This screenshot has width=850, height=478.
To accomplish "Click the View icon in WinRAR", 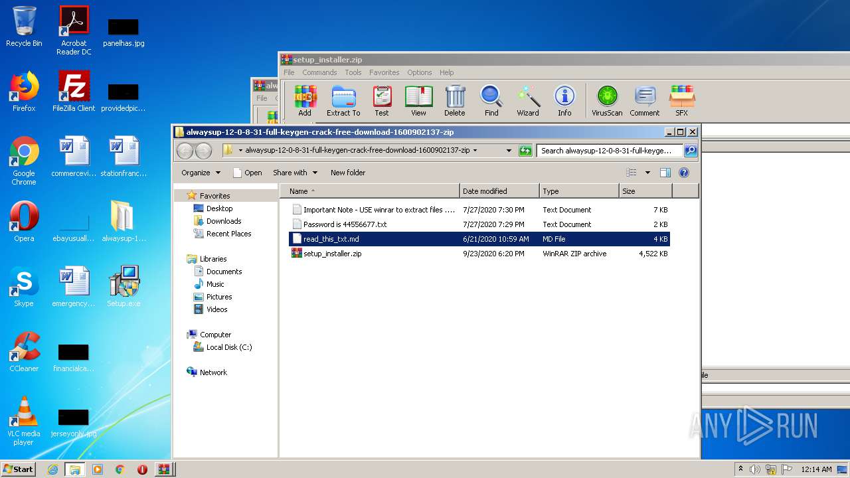I will tap(418, 101).
